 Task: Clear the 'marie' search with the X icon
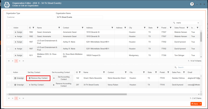point(198,23)
